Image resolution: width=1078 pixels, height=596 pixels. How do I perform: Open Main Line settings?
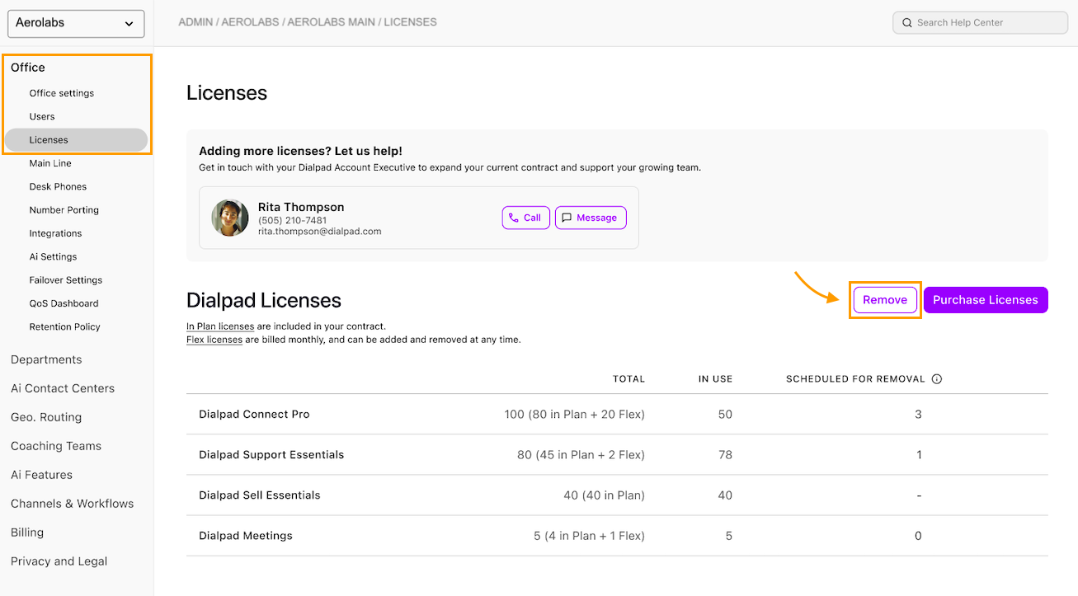pos(50,163)
